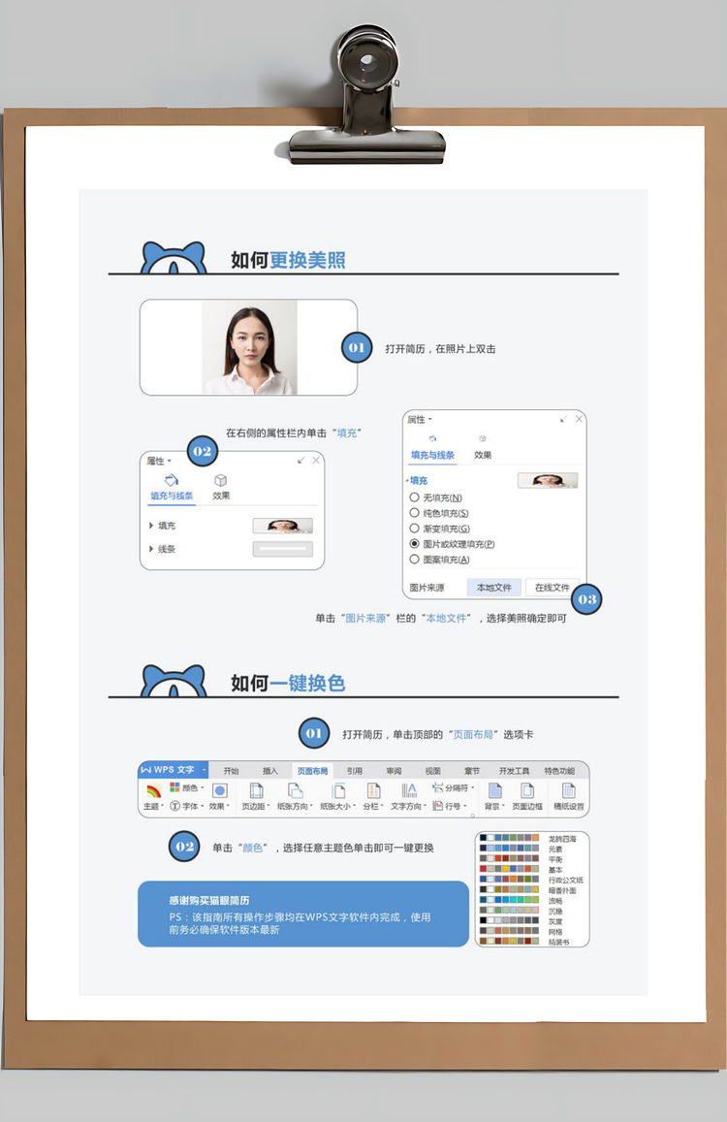Screen dimensions: 727x1122
Task: Select 填充与线条 tab in left 属性 panel
Action: 172,496
